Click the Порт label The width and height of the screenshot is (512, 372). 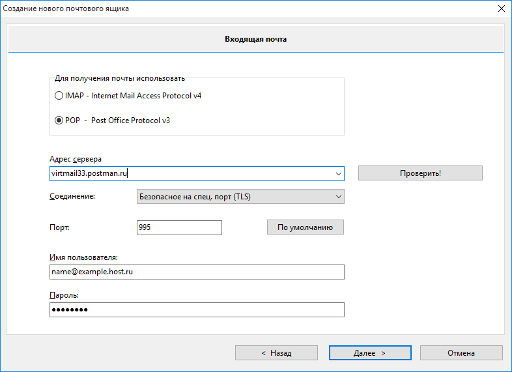click(x=59, y=227)
